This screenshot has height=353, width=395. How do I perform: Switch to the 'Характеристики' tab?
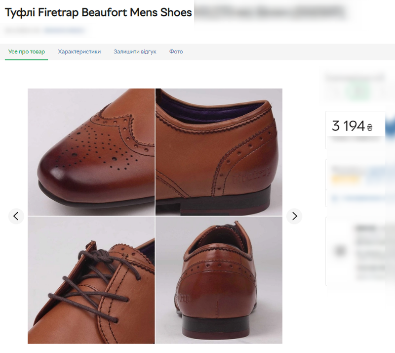(79, 52)
